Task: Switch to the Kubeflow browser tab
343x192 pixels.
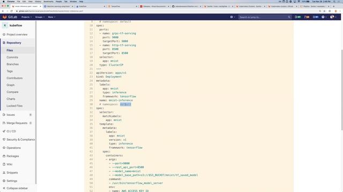Action: click(x=90, y=6)
